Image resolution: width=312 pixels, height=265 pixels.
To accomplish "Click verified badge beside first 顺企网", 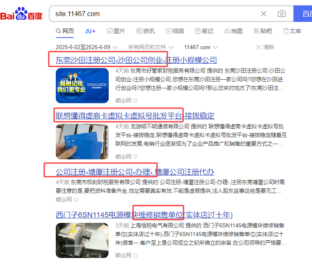I will click(x=135, y=101).
